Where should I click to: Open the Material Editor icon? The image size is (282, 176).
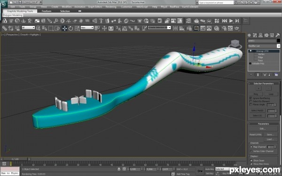tap(217, 28)
